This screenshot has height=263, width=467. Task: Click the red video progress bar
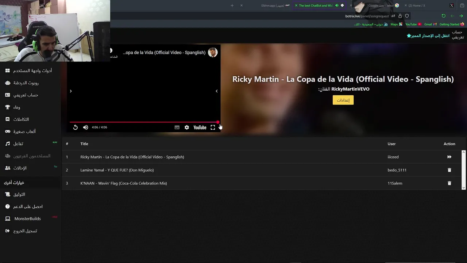tap(144, 122)
